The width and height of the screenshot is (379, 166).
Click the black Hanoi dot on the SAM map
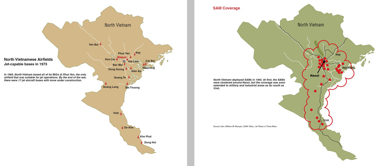coord(324,61)
